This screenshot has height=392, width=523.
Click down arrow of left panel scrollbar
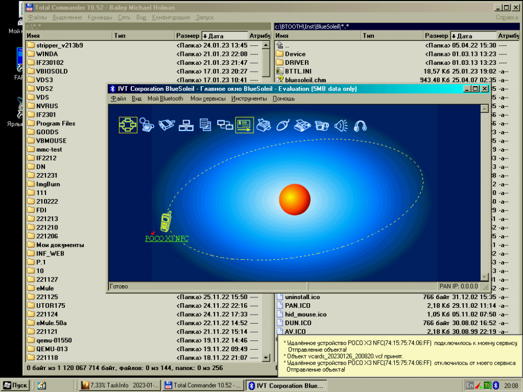[x=266, y=358]
